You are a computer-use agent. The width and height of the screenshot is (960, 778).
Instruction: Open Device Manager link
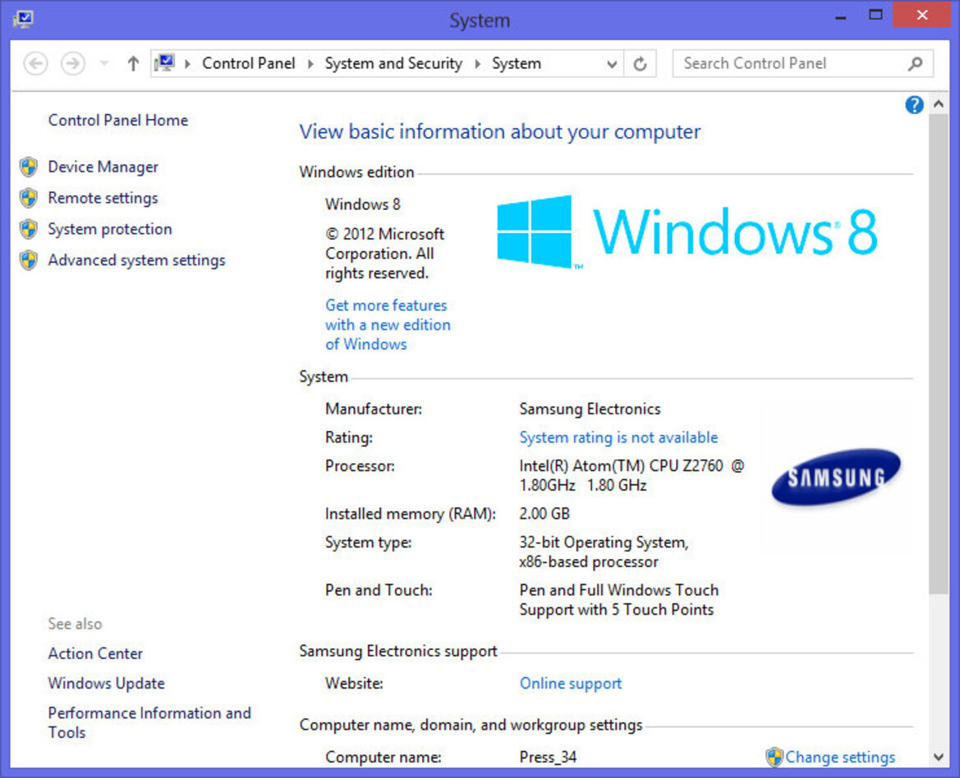click(x=103, y=167)
